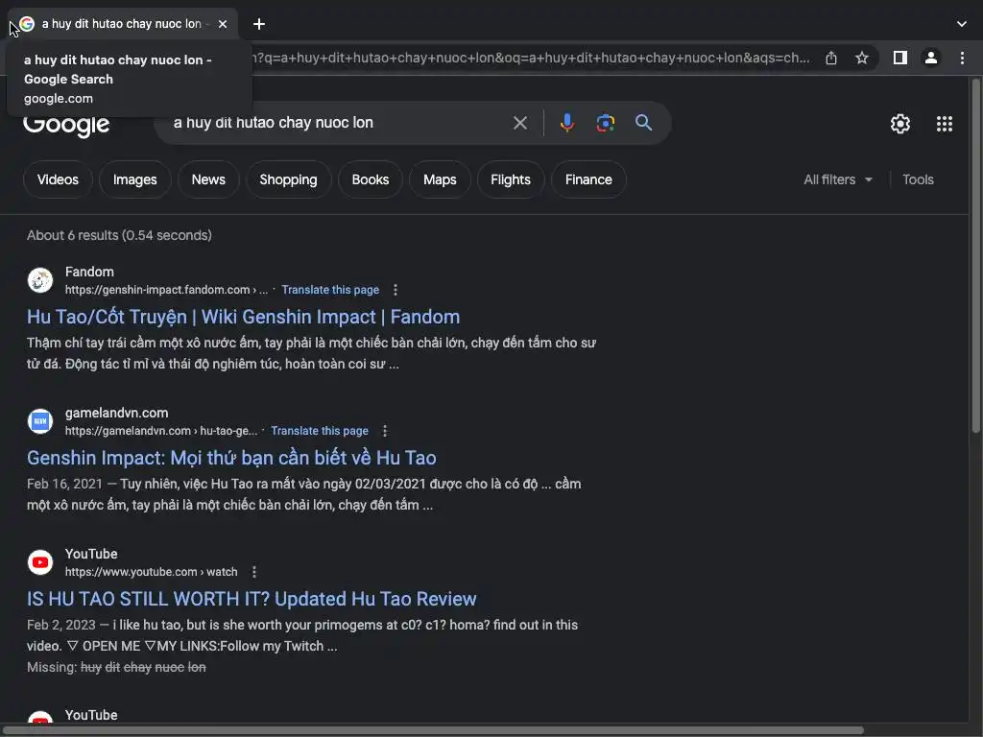Search by image with Google Lens
This screenshot has height=737, width=983.
pos(606,123)
